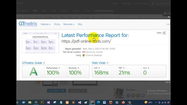Click the Chrome (Desktop) browser text
The image size is (187, 105).
94,55
